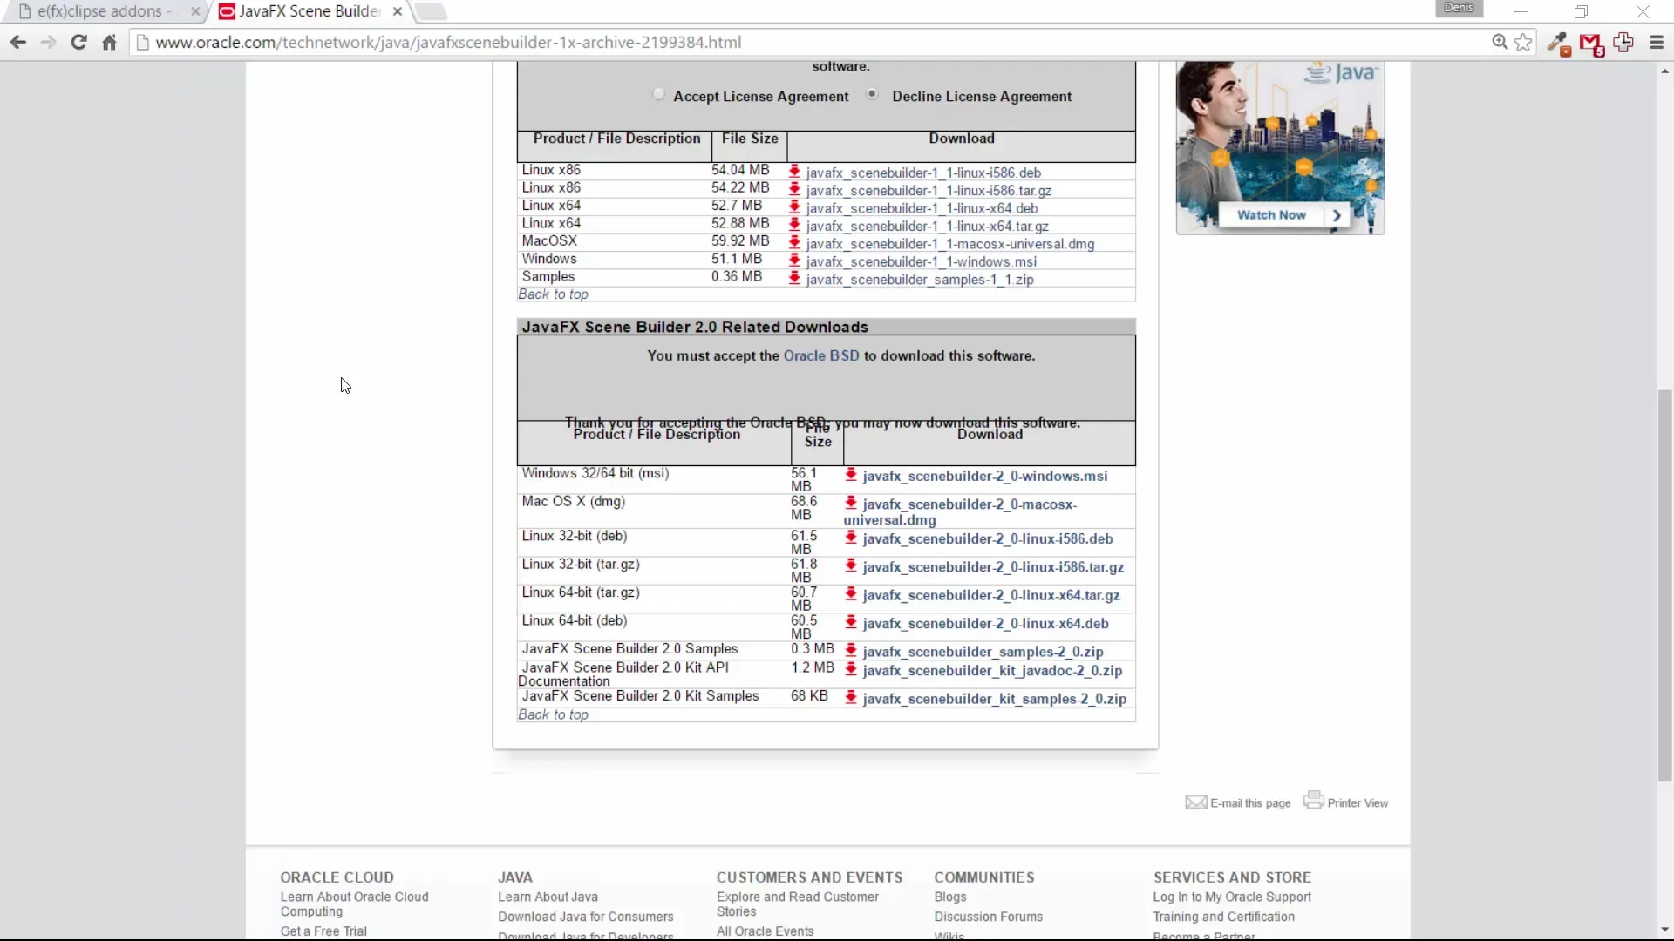Open All Oracle Events footer link
The image size is (1674, 941).
pyautogui.click(x=765, y=931)
